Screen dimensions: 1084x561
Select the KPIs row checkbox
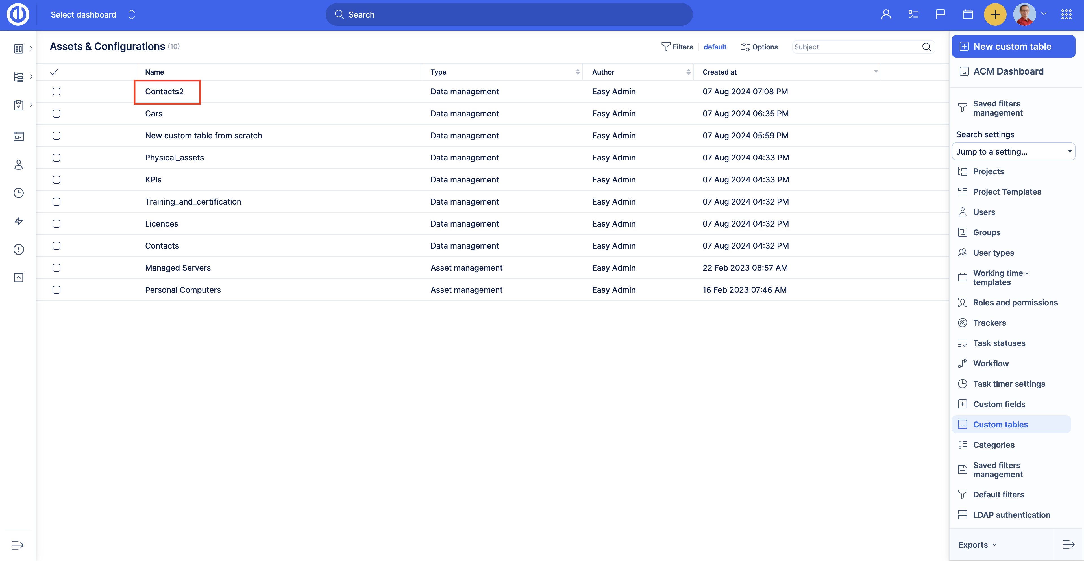[56, 180]
